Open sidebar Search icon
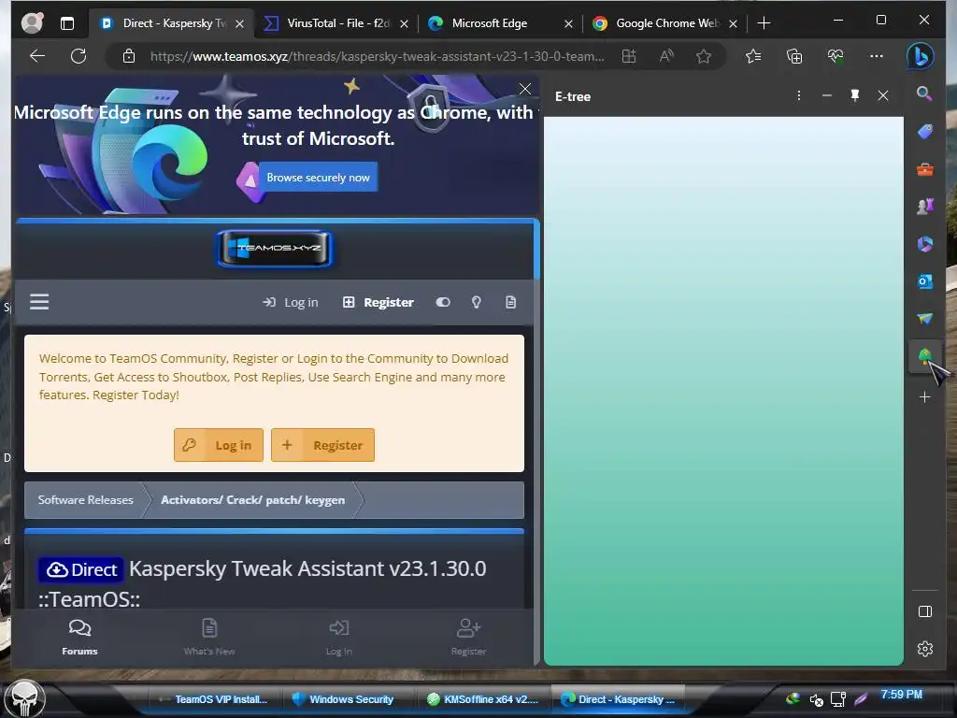The height and width of the screenshot is (718, 957). [924, 93]
